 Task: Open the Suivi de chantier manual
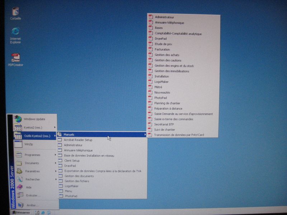point(183,130)
